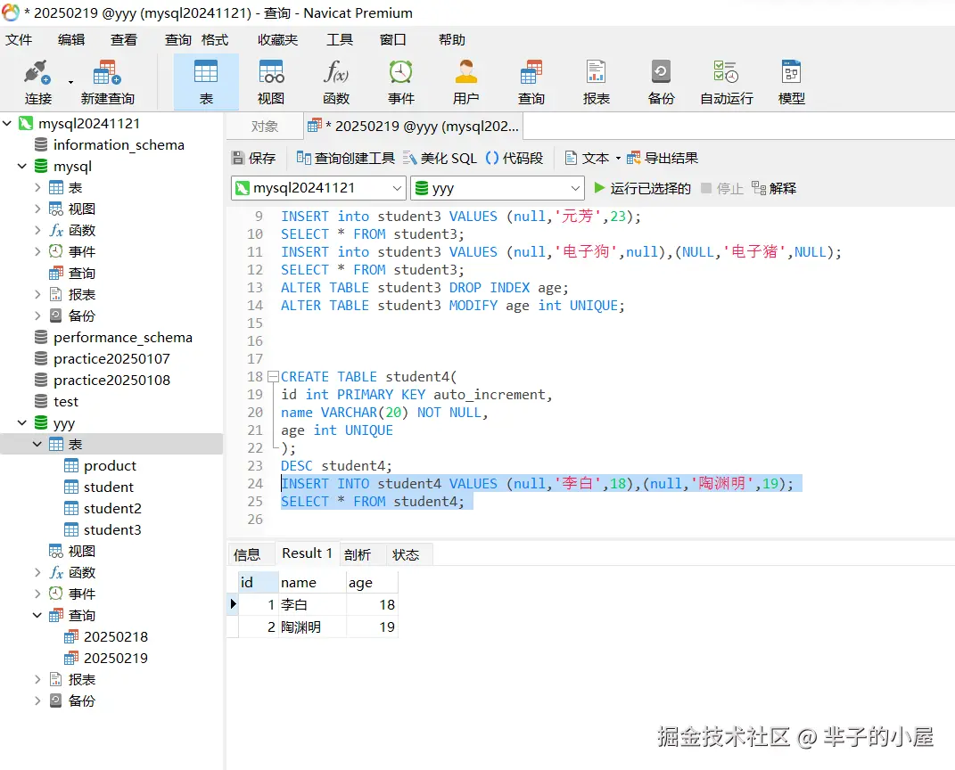Viewport: 955px width, 770px height.
Task: Switch to the 对象 (Objects) tab
Action: 264,127
